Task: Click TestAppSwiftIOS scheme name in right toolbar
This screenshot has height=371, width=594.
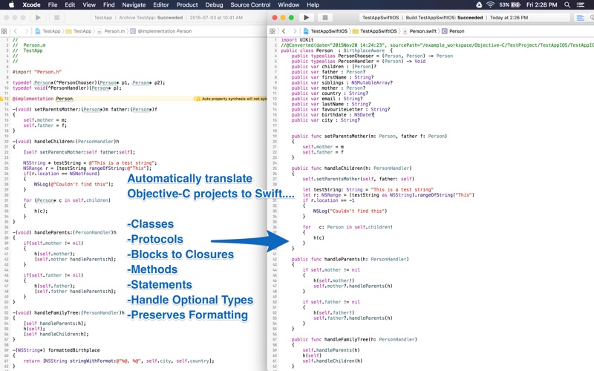Action: (380, 17)
